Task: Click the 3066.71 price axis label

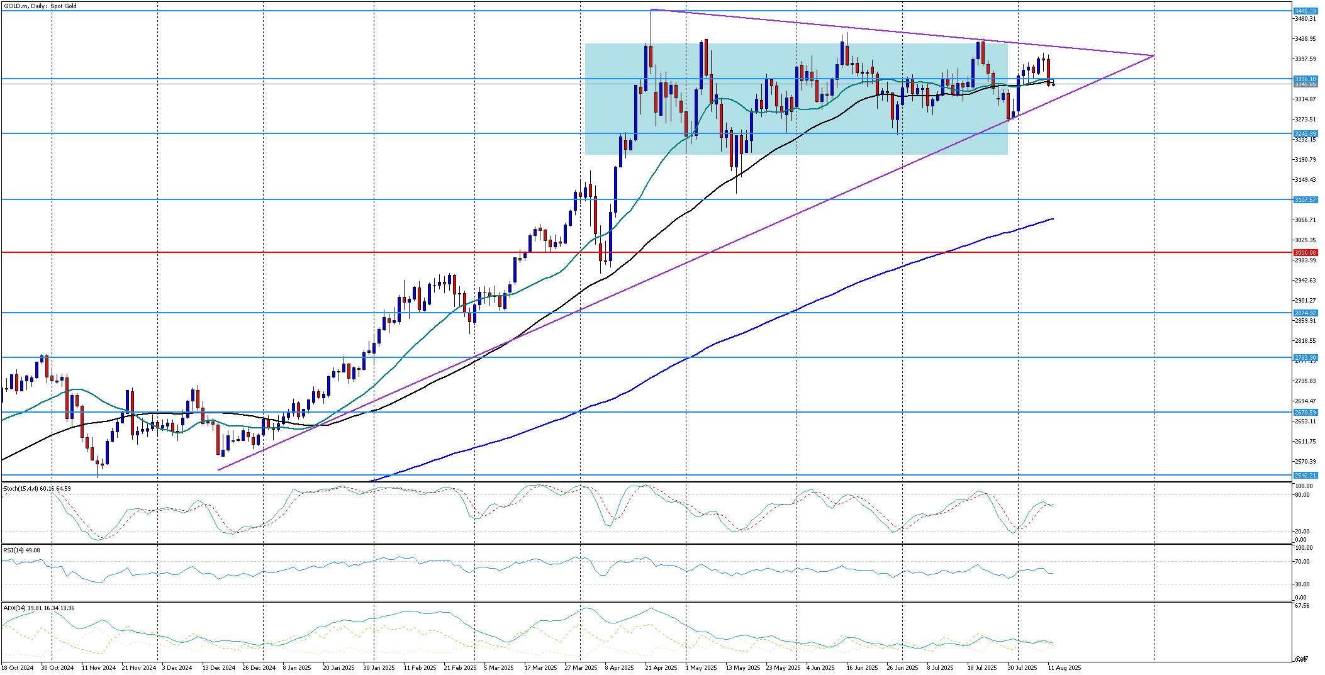Action: click(x=1305, y=220)
